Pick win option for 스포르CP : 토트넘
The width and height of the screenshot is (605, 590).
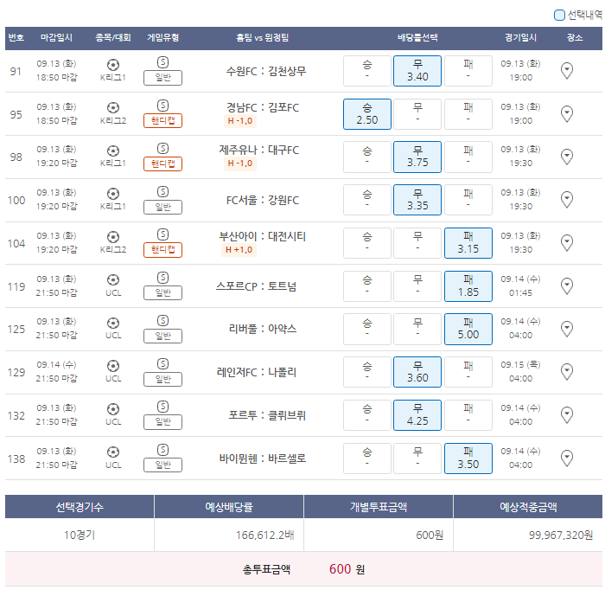367,286
